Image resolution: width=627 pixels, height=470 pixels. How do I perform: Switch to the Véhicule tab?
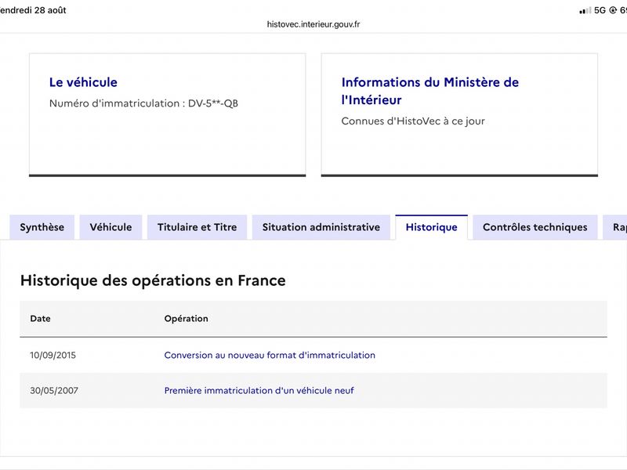[x=111, y=227]
